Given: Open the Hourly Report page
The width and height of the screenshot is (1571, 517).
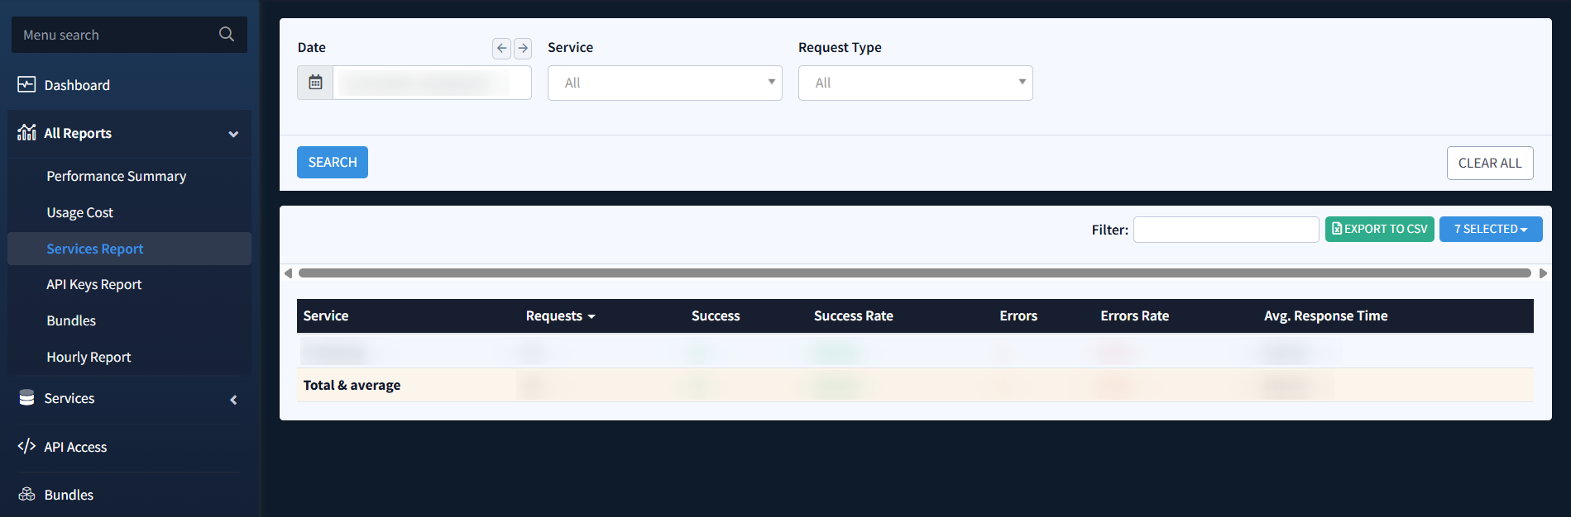Looking at the screenshot, I should click(x=89, y=357).
